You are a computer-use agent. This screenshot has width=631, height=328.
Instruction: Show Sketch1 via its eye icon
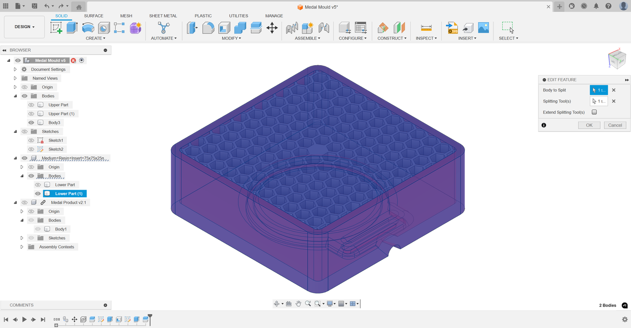click(x=31, y=140)
